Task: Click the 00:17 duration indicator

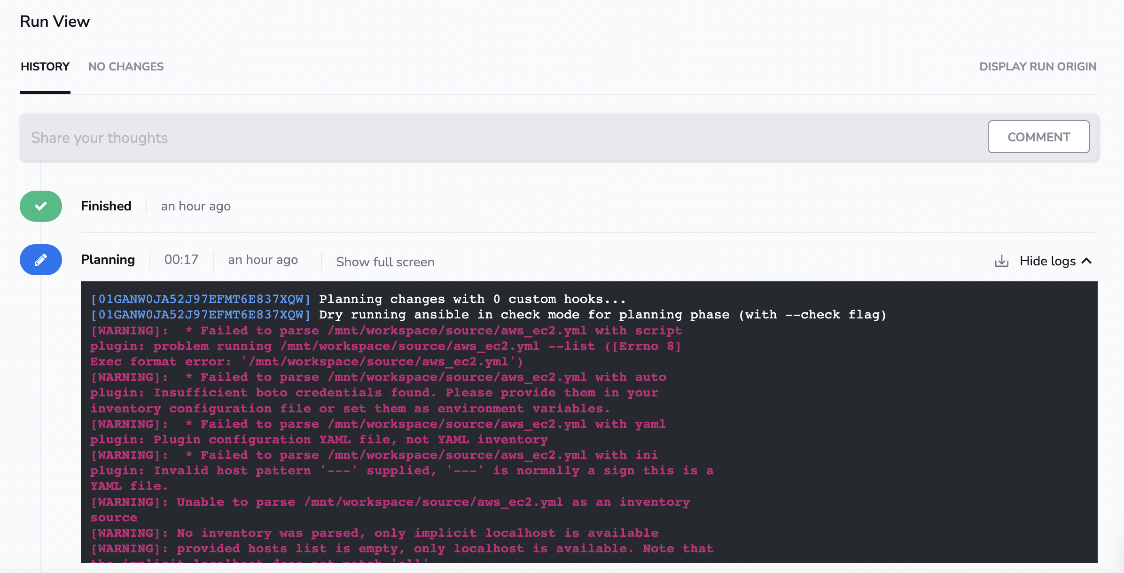Action: click(x=181, y=259)
